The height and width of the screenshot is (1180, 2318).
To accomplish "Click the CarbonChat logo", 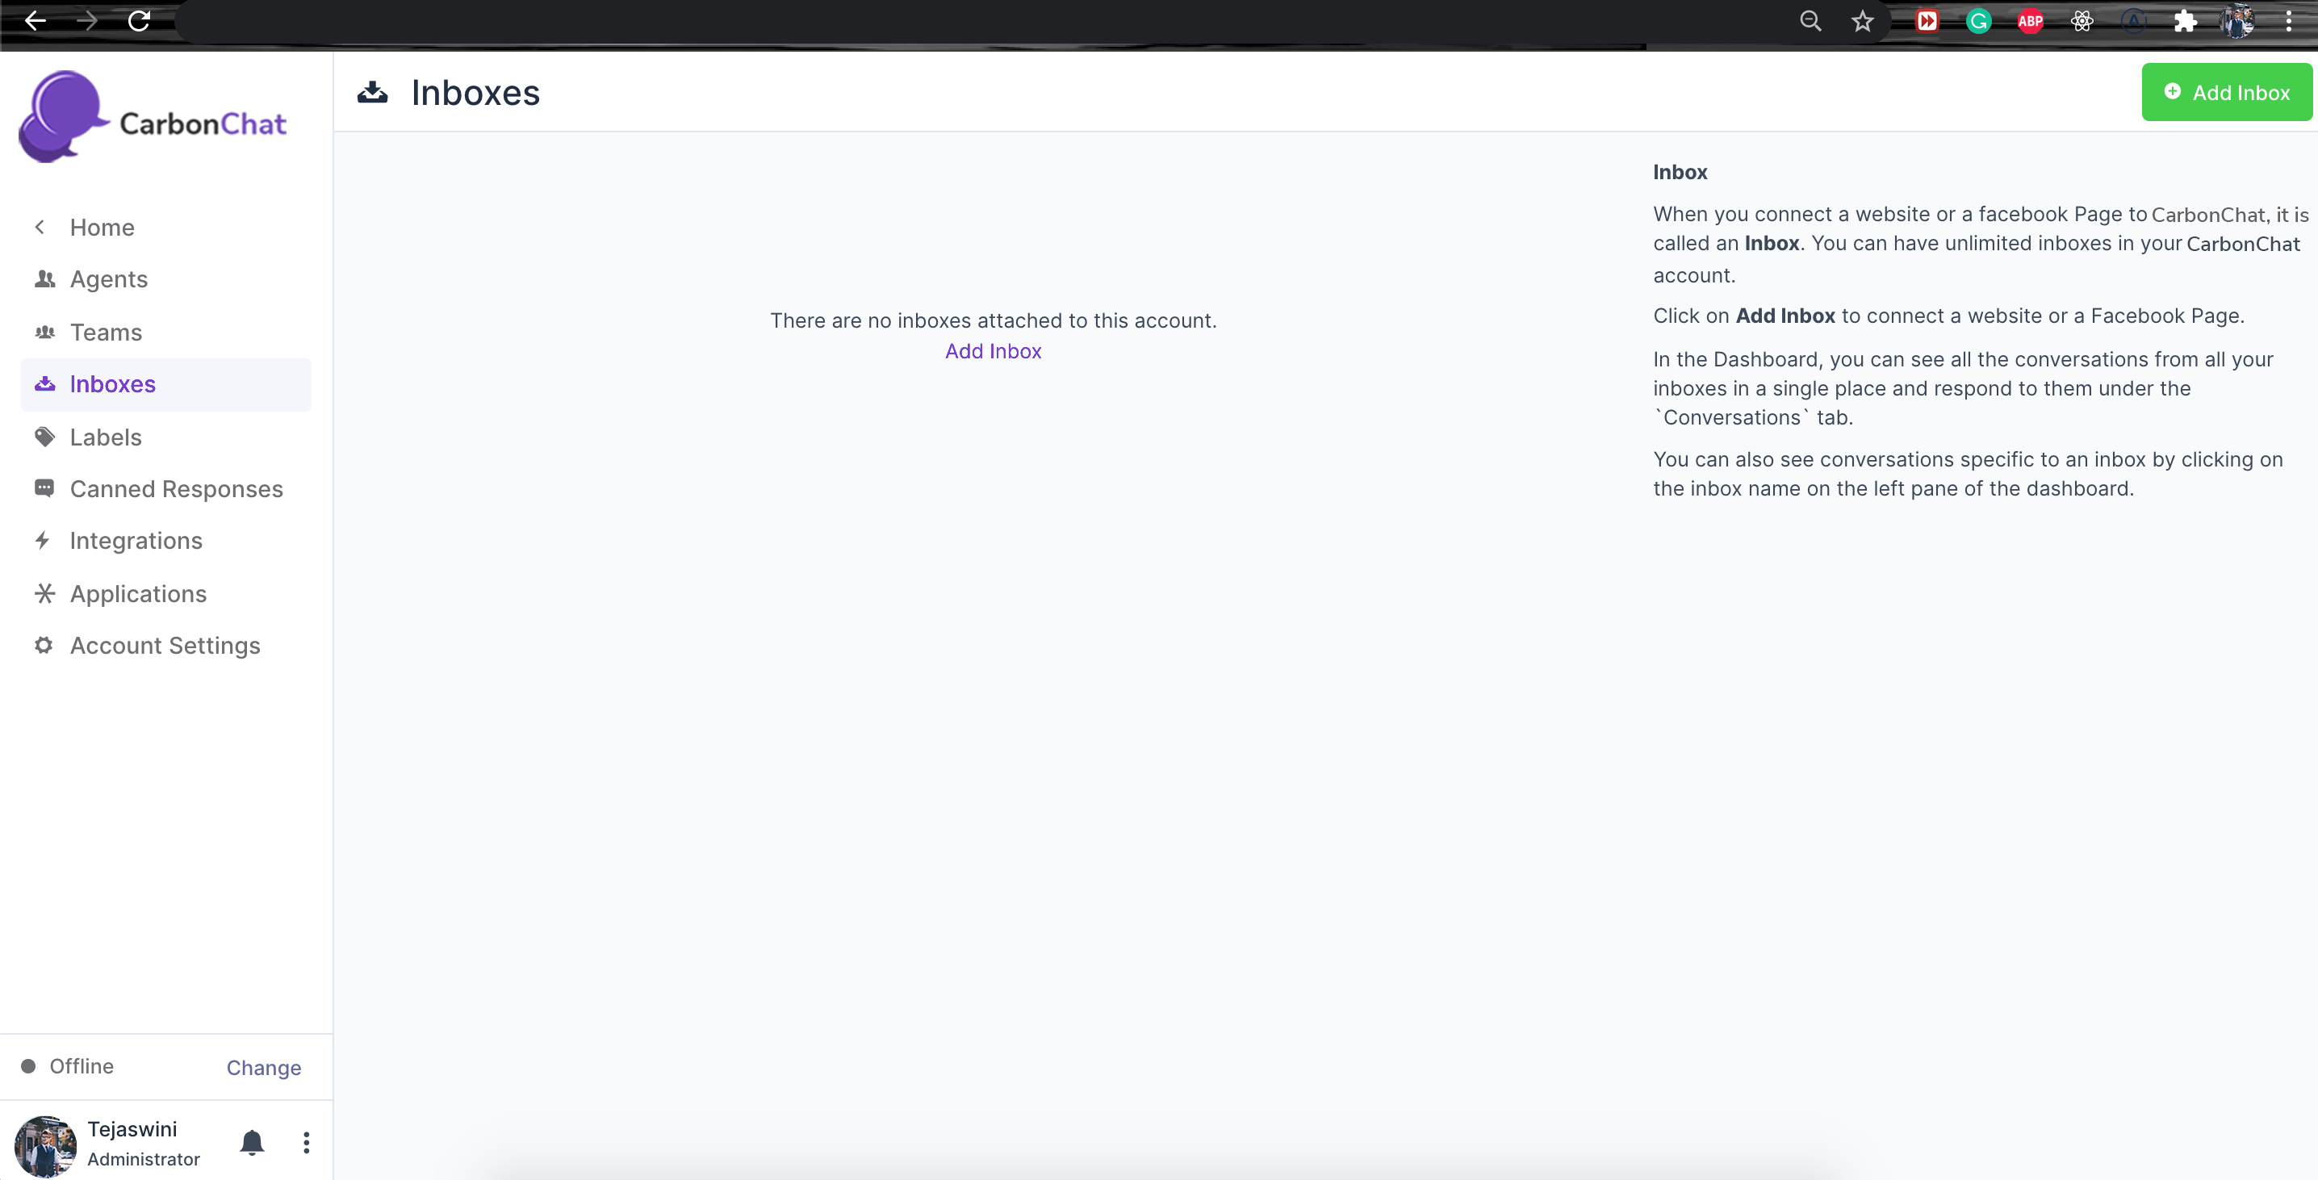I will coord(153,119).
